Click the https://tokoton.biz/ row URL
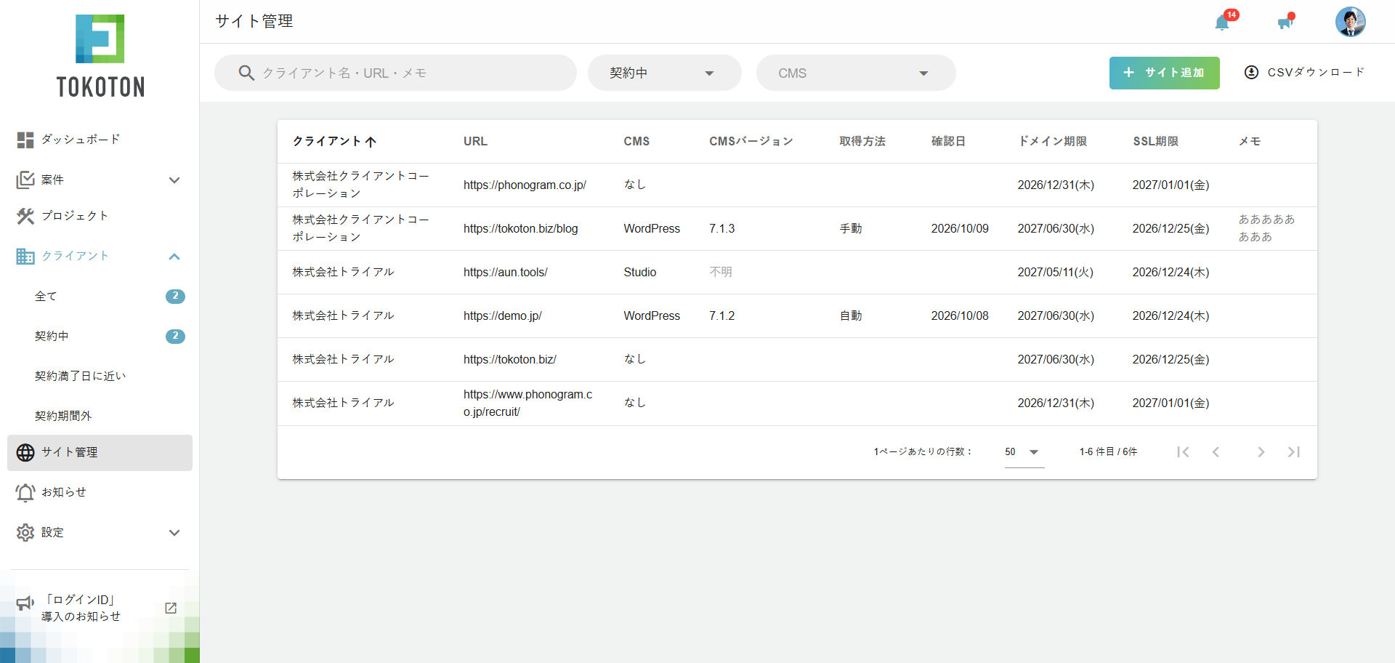 point(509,360)
